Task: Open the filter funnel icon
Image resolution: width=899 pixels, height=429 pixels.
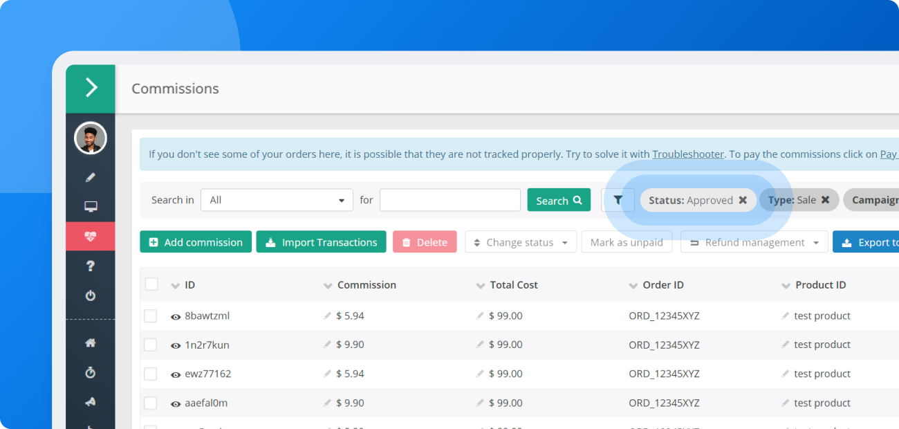Action: [618, 200]
